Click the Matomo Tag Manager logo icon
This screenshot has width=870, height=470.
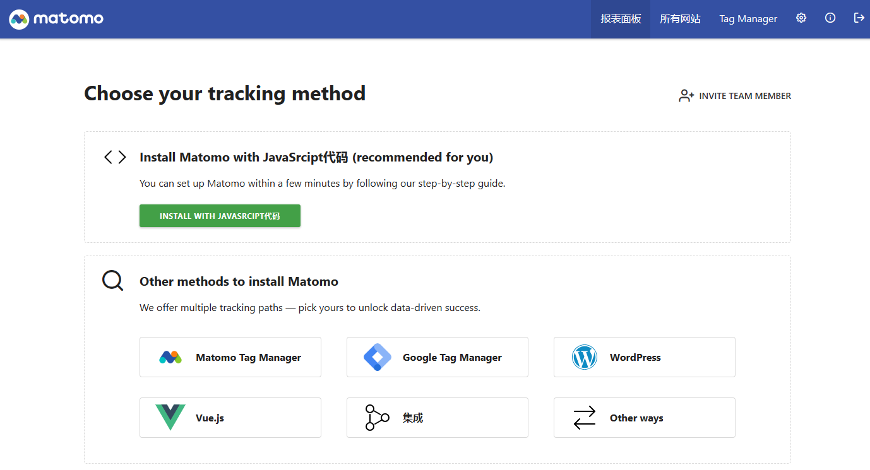[170, 357]
